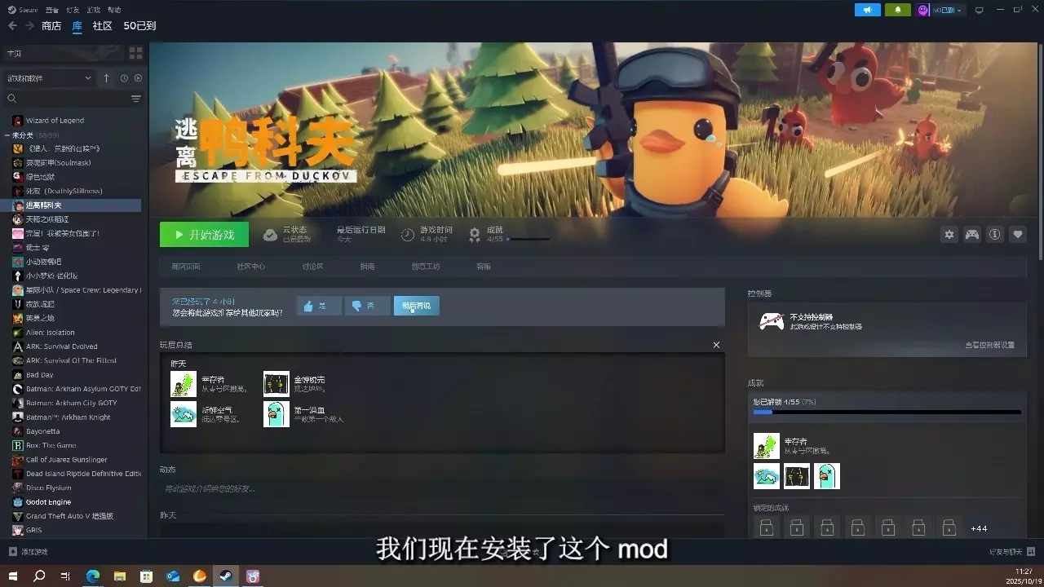Open the green notifications bell

tap(898, 10)
